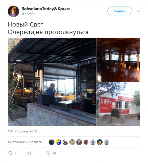
Task: Show the list of 10 отметок «Нравится»
Action: pyautogui.click(x=26, y=142)
